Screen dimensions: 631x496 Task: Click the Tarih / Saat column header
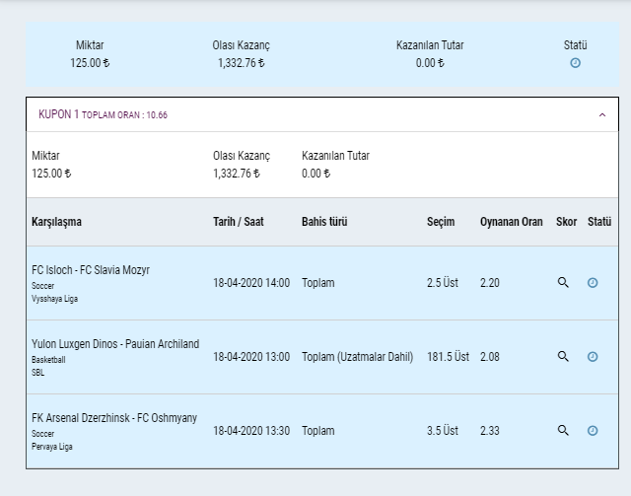click(x=239, y=222)
